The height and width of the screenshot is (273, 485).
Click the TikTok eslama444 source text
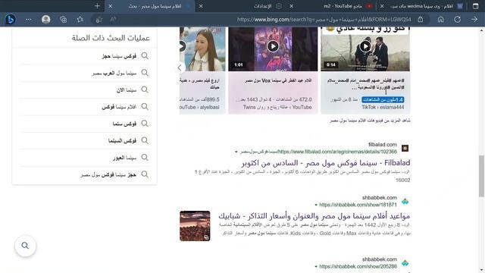(x=383, y=107)
